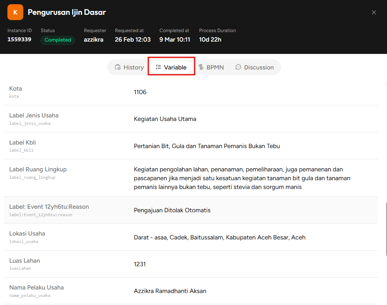
Task: Select the Variable tab
Action: click(x=171, y=67)
